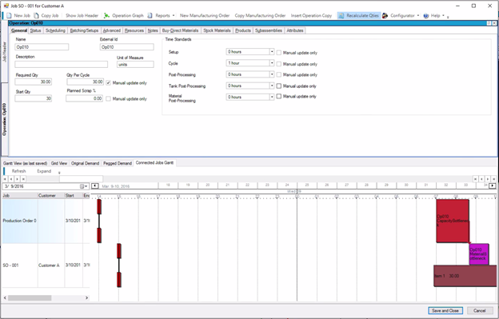Click the Help icon
499x319 pixels.
coord(426,15)
